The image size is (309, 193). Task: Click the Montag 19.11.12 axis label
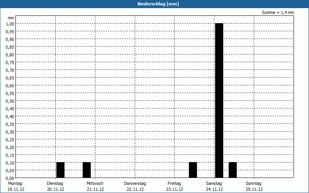tap(15, 186)
